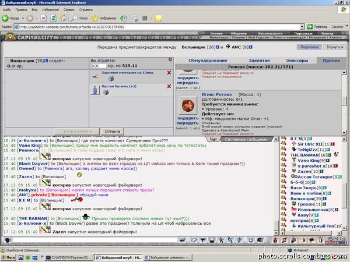The height and width of the screenshot is (262, 350).
Task: Open the Файл menu
Action: (x=7, y=10)
